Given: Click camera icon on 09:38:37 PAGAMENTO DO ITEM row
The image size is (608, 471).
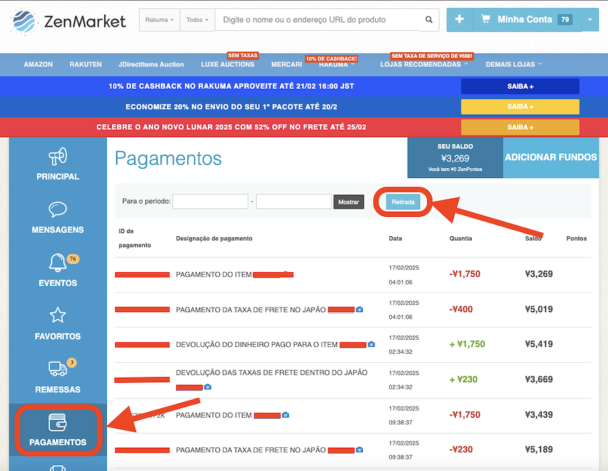Looking at the screenshot, I should pyautogui.click(x=286, y=415).
